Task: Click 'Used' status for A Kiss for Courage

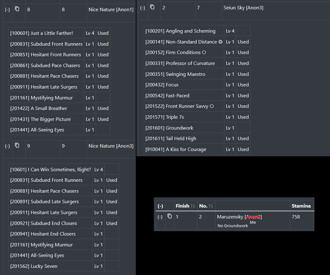Action: tap(243, 149)
